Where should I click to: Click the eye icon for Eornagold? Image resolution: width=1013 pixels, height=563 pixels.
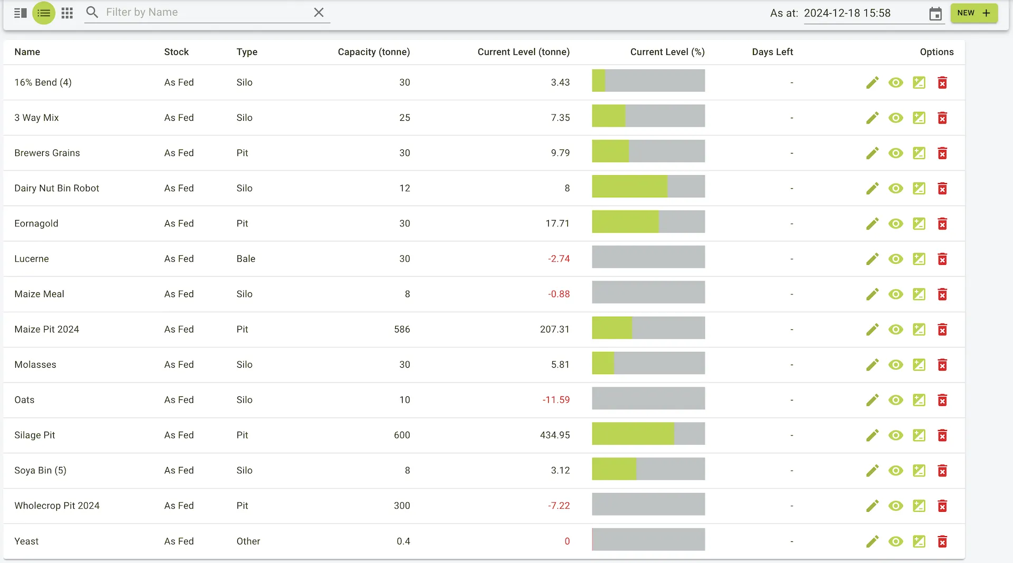[895, 224]
